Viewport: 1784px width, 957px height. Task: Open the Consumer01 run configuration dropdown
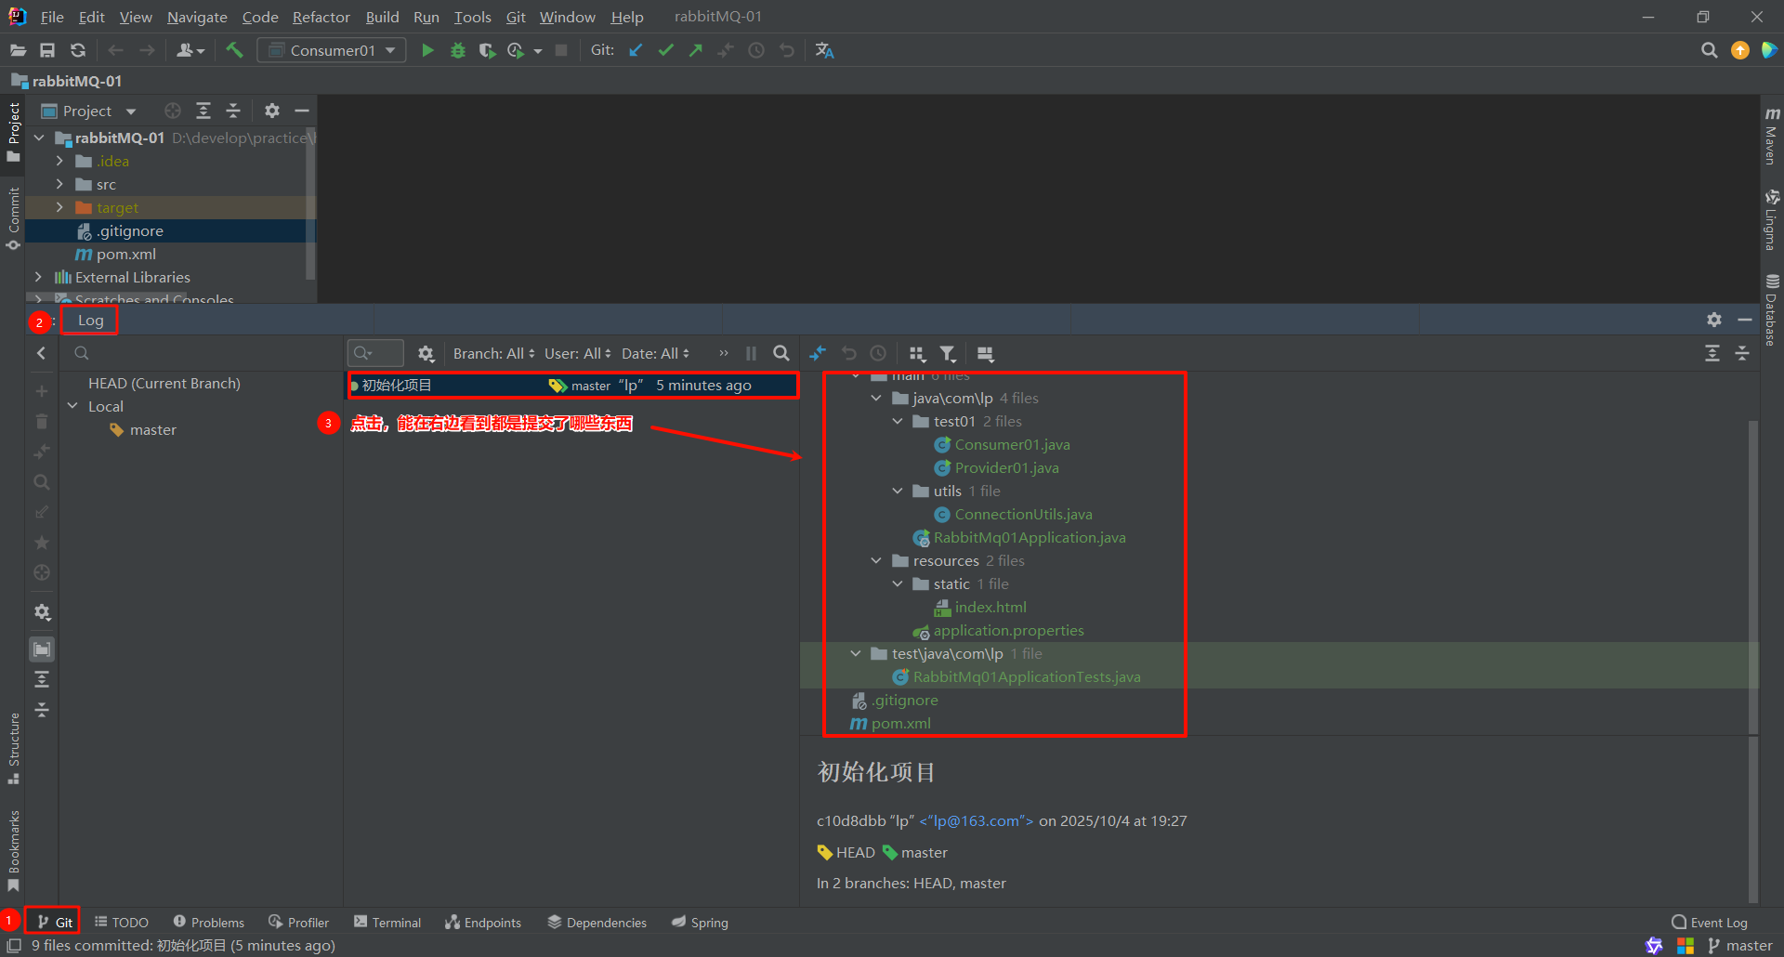pyautogui.click(x=332, y=50)
